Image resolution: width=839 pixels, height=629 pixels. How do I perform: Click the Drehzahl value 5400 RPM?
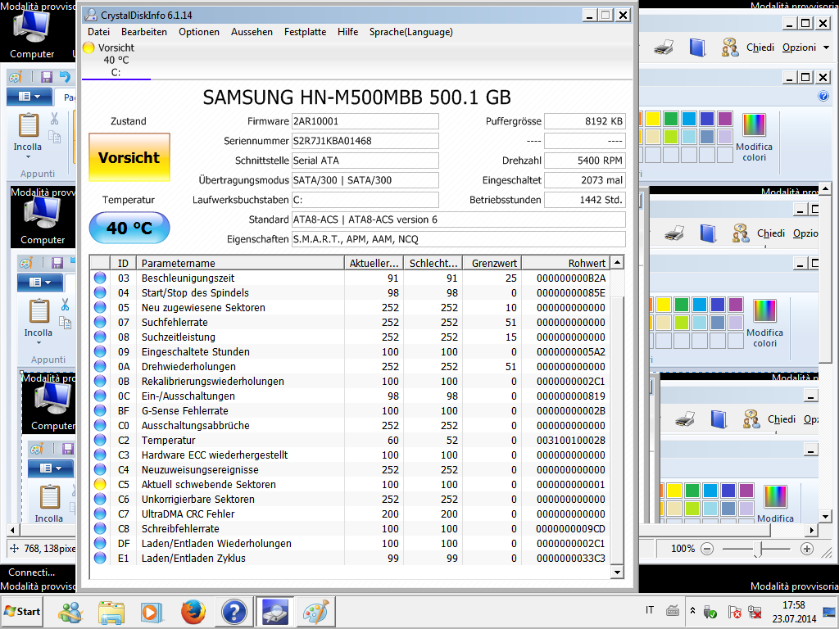pyautogui.click(x=585, y=161)
